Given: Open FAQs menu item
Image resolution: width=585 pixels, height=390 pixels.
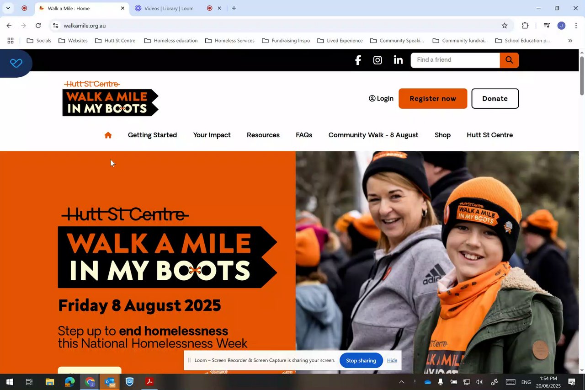Looking at the screenshot, I should [x=304, y=135].
